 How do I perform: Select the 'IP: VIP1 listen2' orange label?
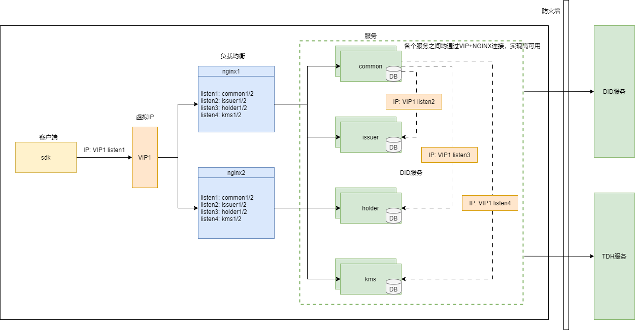[x=414, y=101]
